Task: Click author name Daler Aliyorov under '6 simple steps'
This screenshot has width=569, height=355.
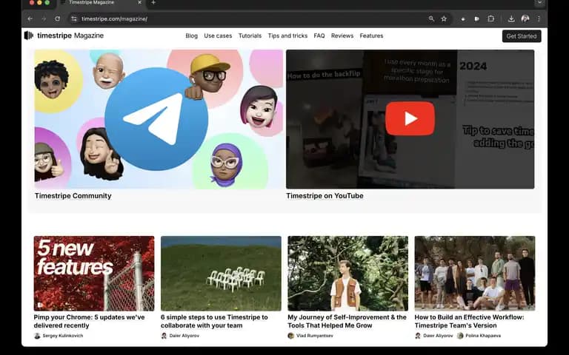Action: coord(184,336)
